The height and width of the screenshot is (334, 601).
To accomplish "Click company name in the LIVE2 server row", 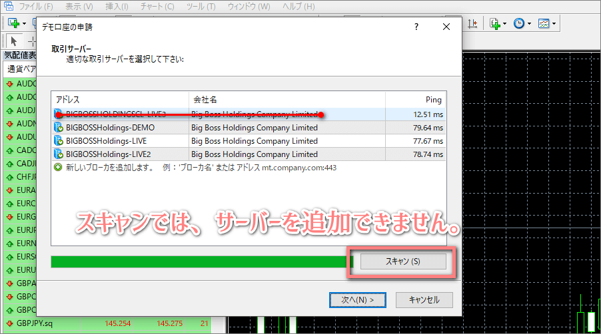I will click(x=255, y=154).
